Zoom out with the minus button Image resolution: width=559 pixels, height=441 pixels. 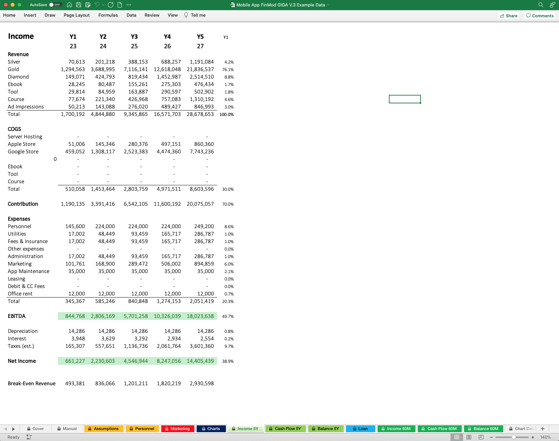tap(491, 437)
